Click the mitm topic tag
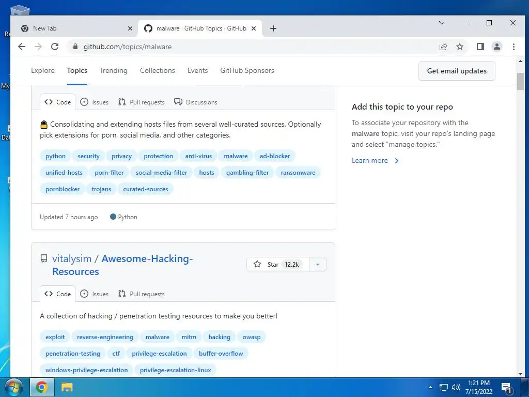 coord(189,337)
